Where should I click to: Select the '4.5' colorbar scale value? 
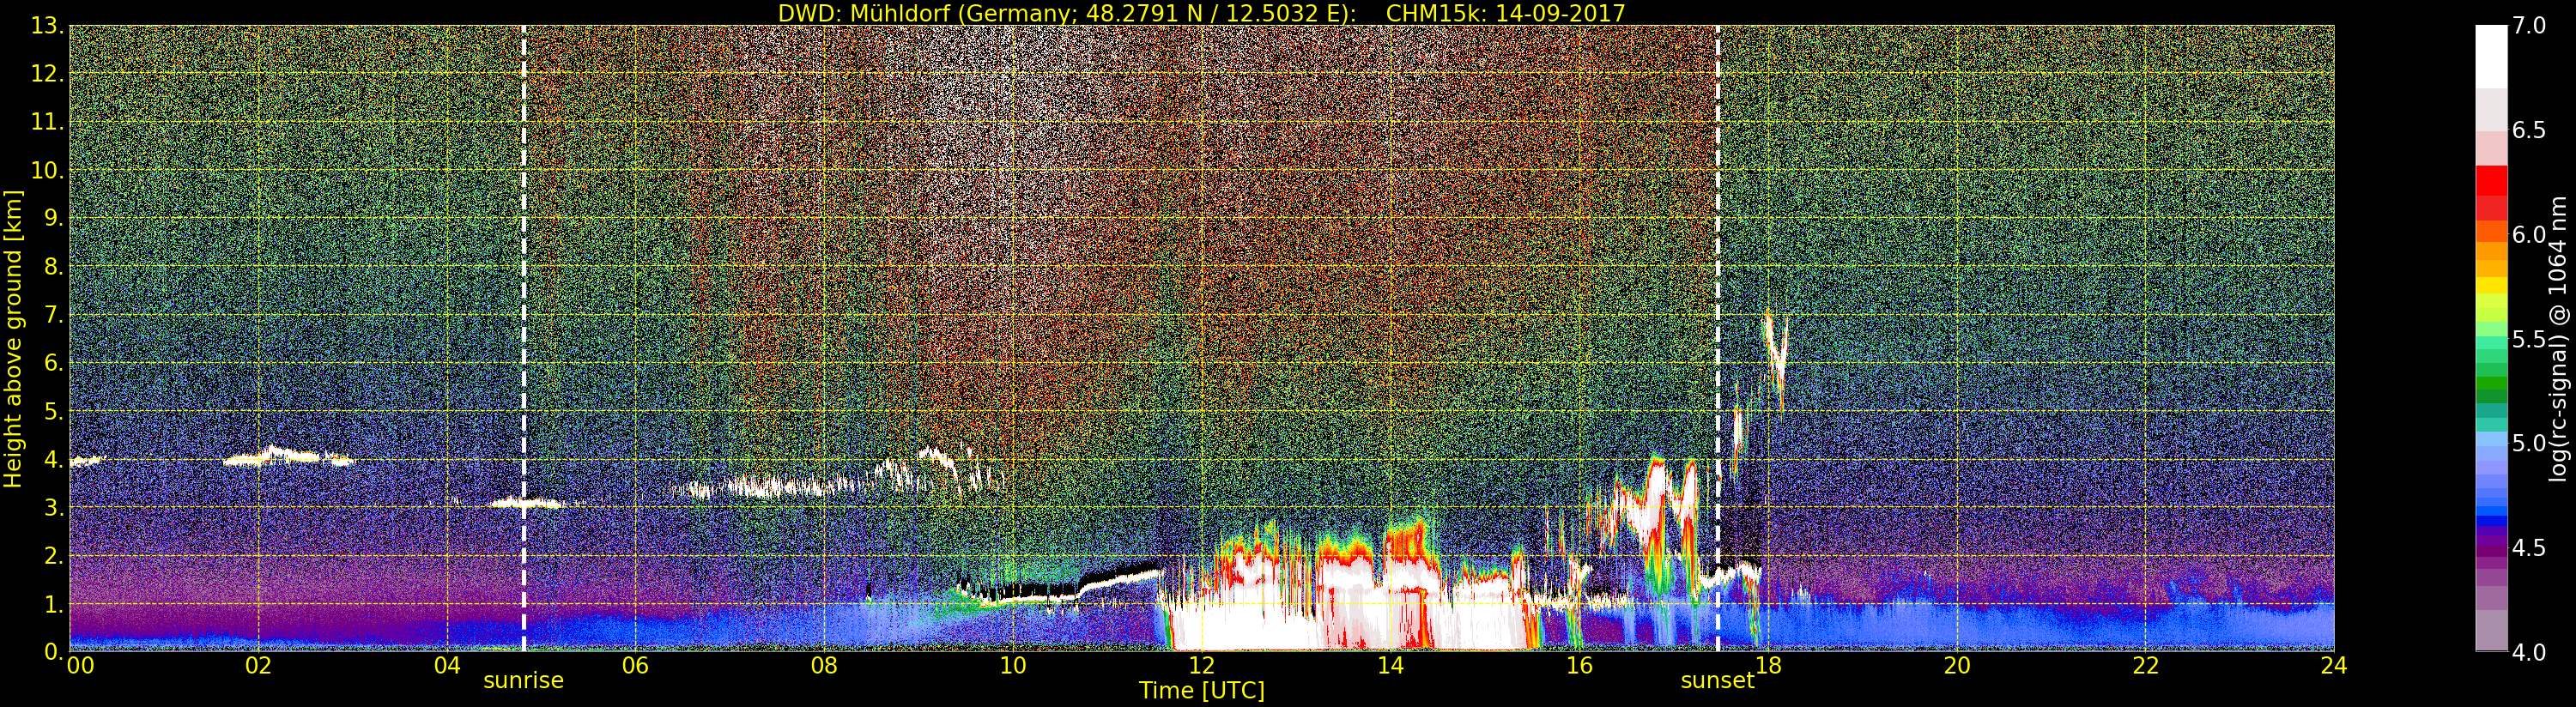(2528, 548)
